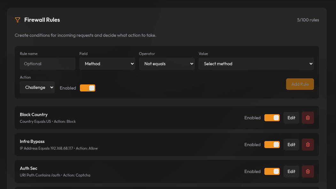Screen dimensions: 336x189
Task: Disable the Block Country rule
Action: point(272,118)
